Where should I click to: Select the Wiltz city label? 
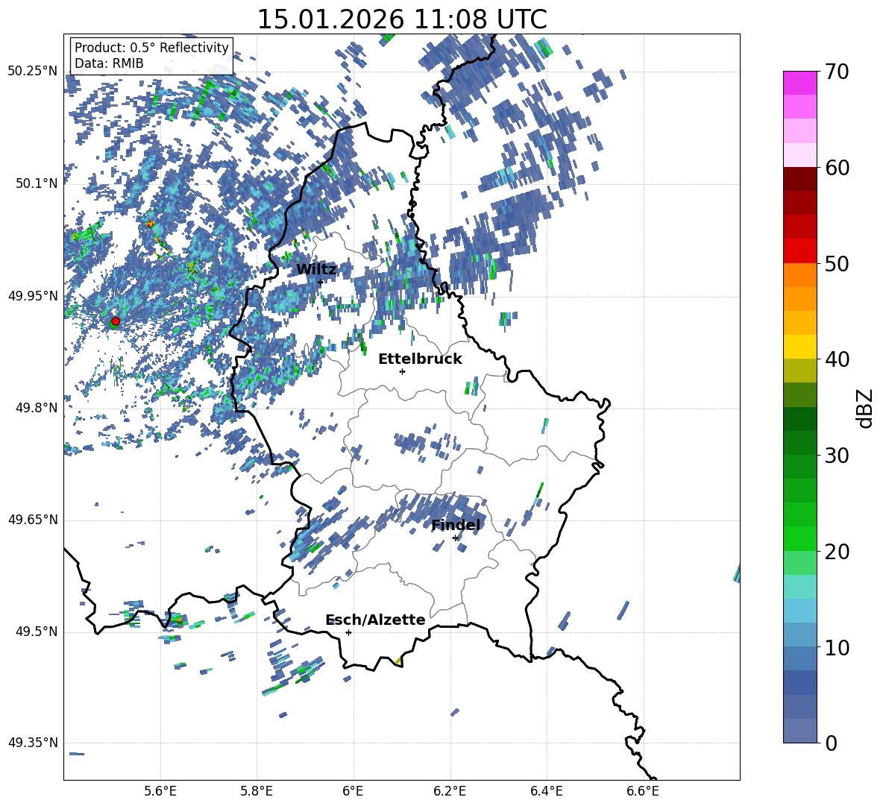tap(316, 270)
